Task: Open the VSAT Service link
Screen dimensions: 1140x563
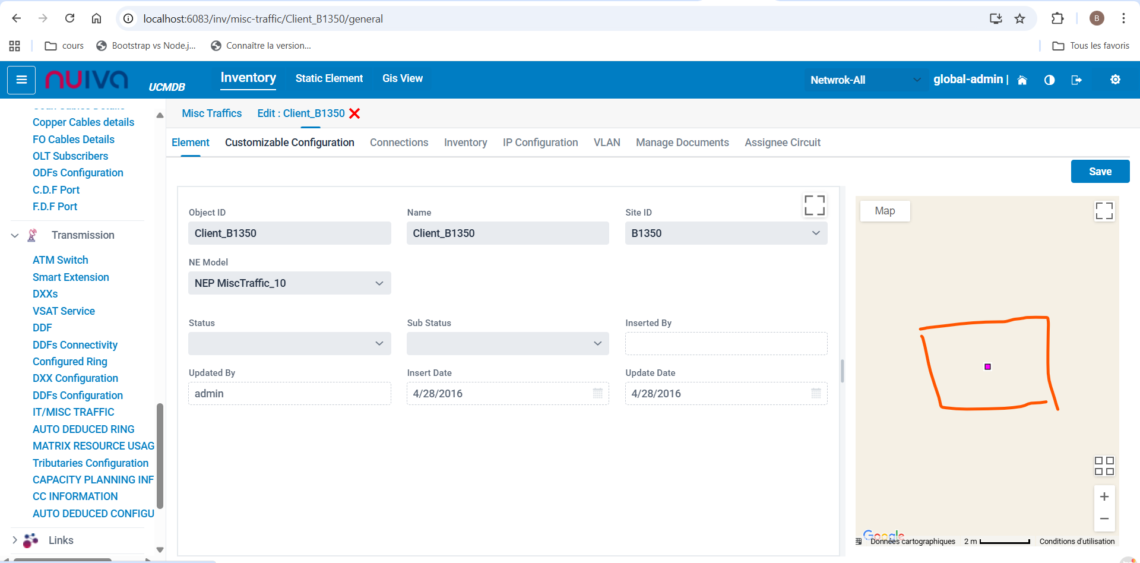Action: [x=64, y=311]
